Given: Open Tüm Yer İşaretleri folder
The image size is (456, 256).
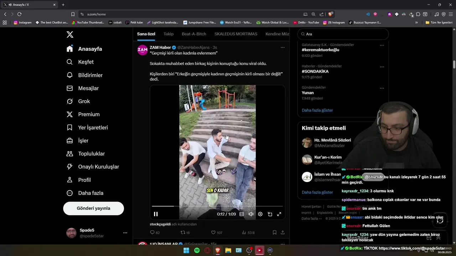Looking at the screenshot, I should pos(439,22).
